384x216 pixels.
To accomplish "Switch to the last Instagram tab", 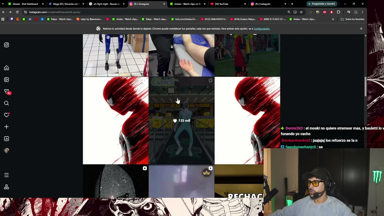I will [x=268, y=4].
